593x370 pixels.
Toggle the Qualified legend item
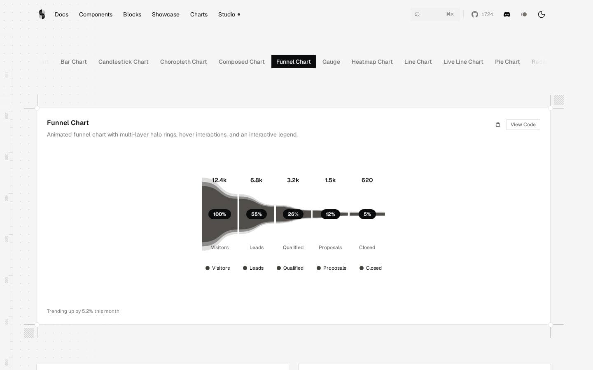click(x=290, y=268)
